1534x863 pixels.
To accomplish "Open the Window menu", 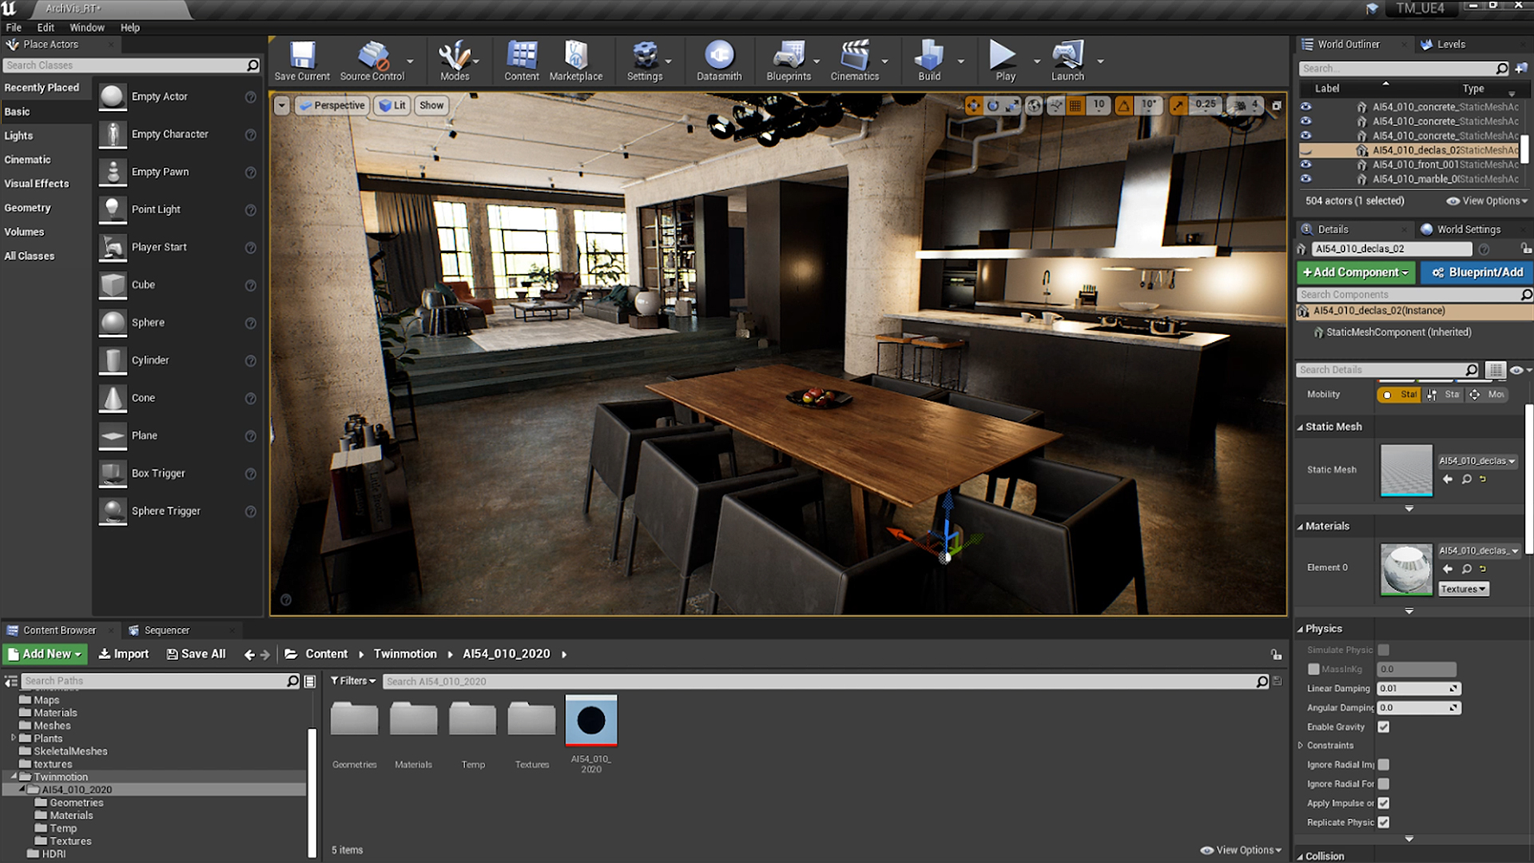I will 86,27.
